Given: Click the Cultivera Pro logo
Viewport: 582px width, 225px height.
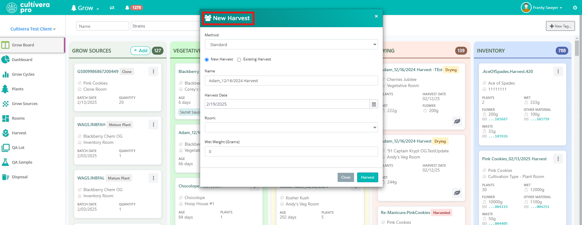Looking at the screenshot, I should click(28, 7).
